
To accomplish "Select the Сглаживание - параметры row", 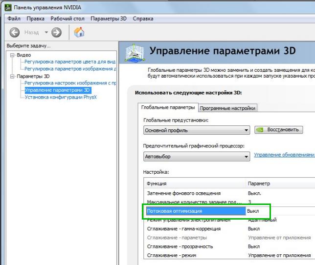I will tap(229, 238).
